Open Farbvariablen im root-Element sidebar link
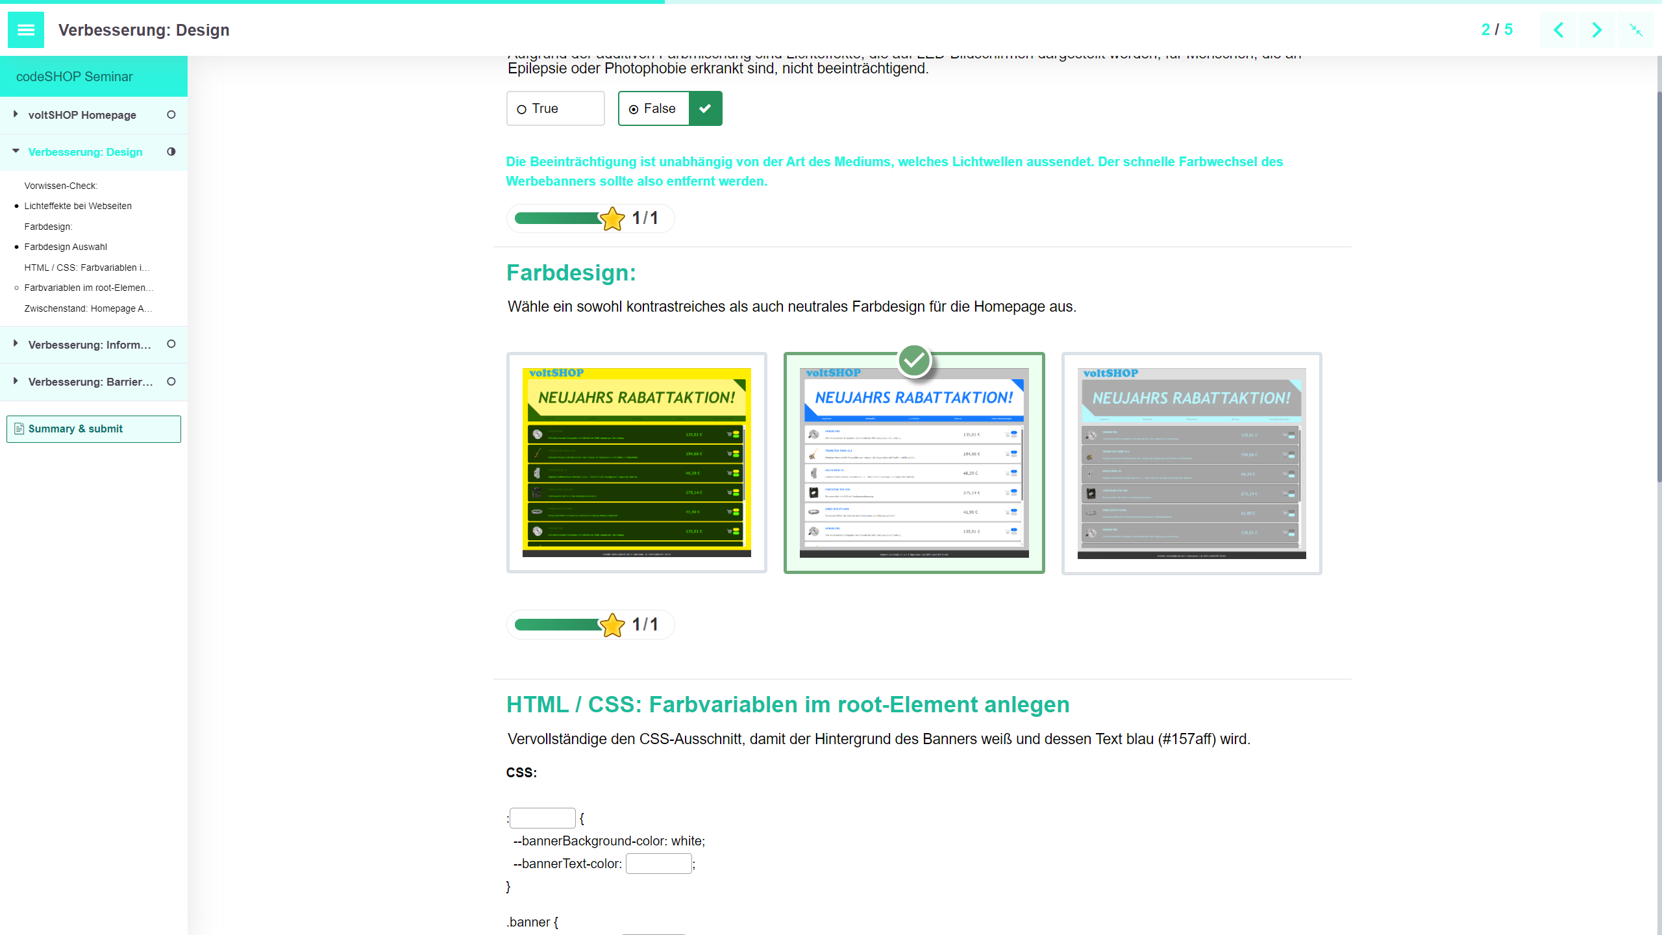Image resolution: width=1662 pixels, height=935 pixels. [x=88, y=288]
